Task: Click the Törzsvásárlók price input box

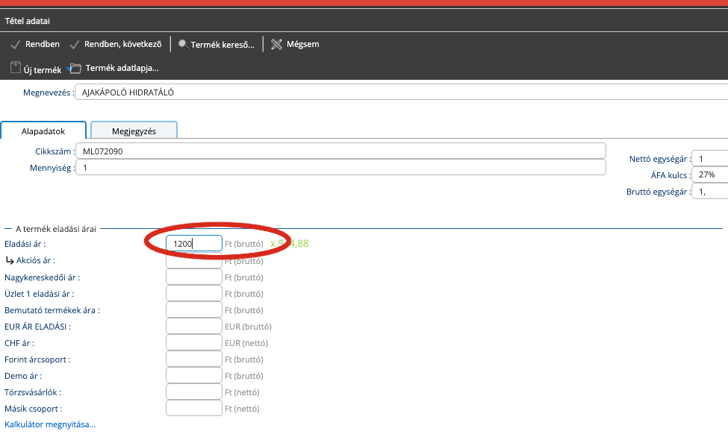Action: point(193,392)
